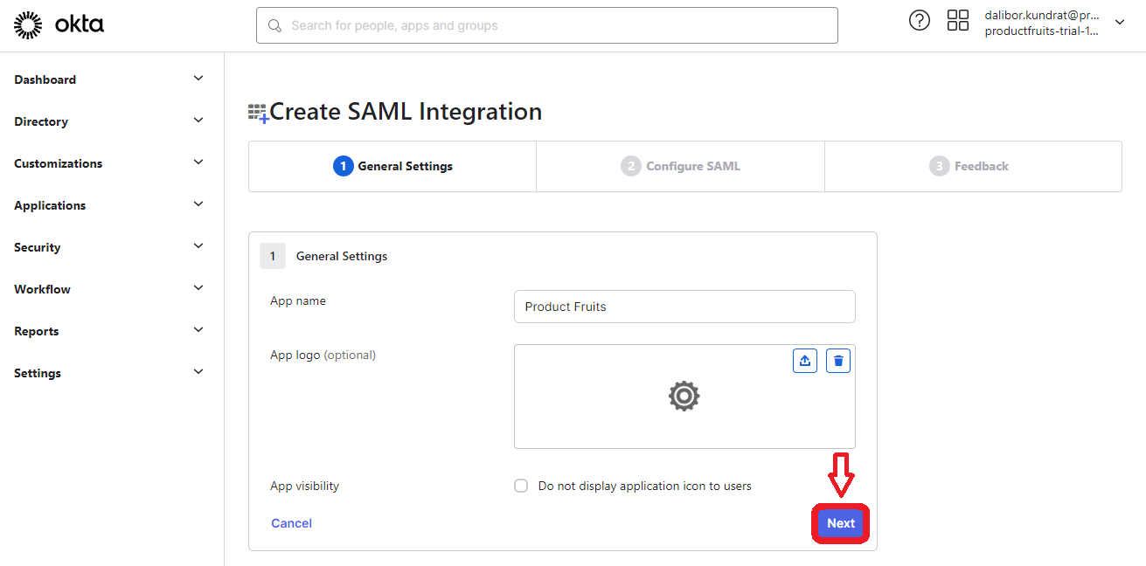Viewport: 1146px width, 566px height.
Task: Open the help question mark icon
Action: point(919,19)
